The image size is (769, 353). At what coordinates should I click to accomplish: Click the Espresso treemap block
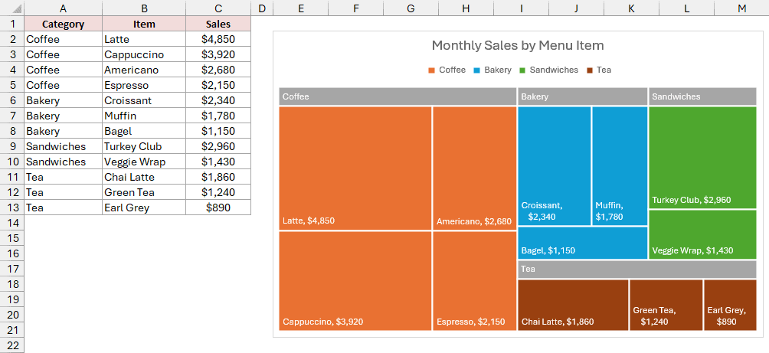tap(475, 281)
